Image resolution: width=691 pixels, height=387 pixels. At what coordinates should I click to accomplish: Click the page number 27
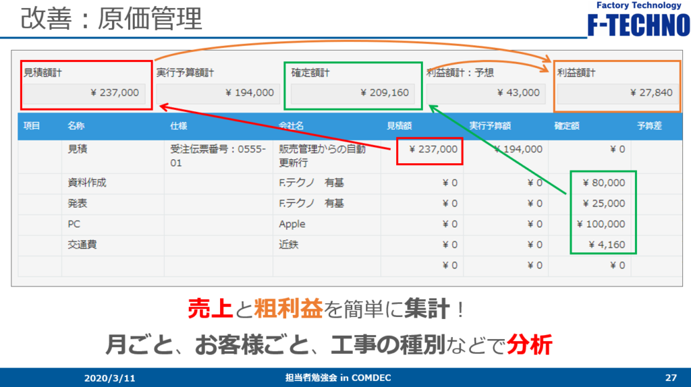pos(671,378)
